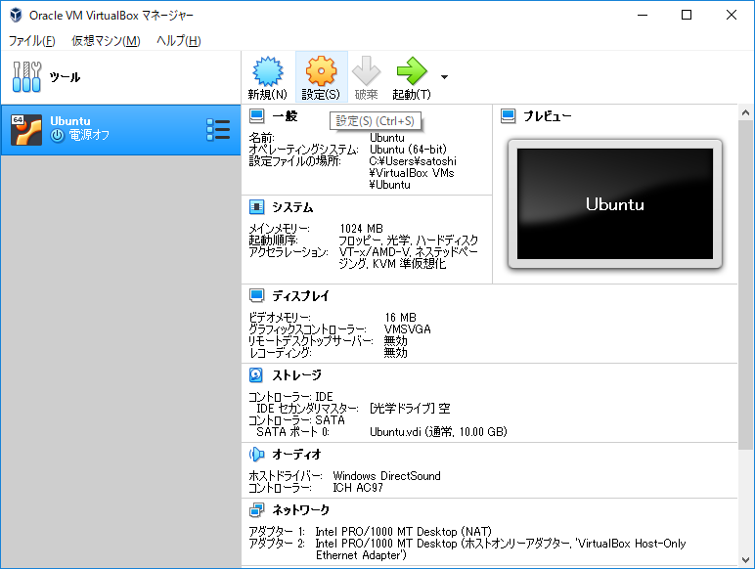Image resolution: width=755 pixels, height=569 pixels.
Task: Click the オーディオ section speaker icon
Action: (256, 454)
